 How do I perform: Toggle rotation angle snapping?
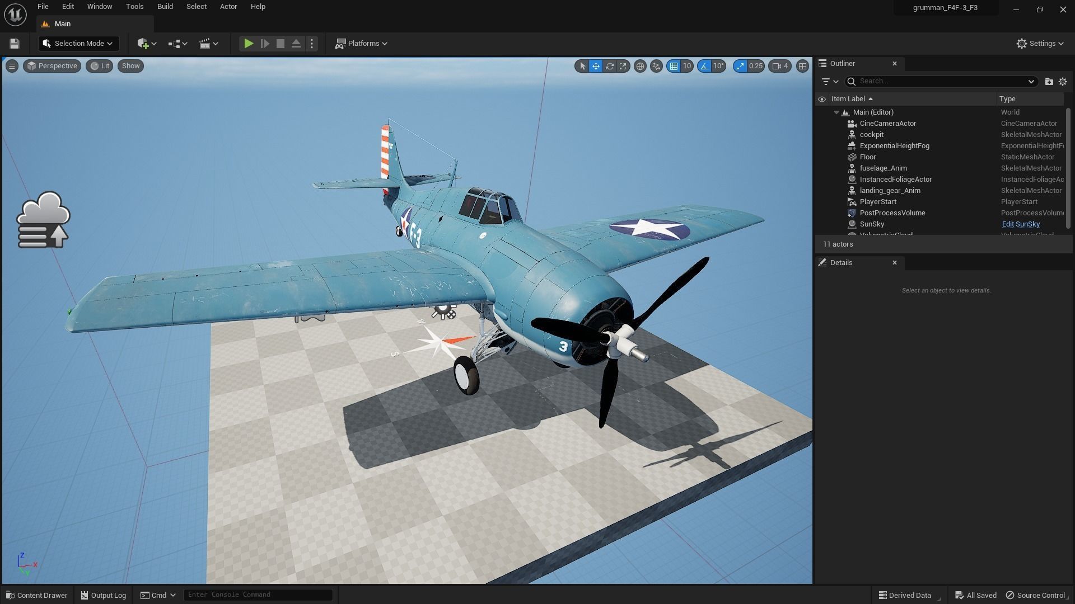pos(704,66)
